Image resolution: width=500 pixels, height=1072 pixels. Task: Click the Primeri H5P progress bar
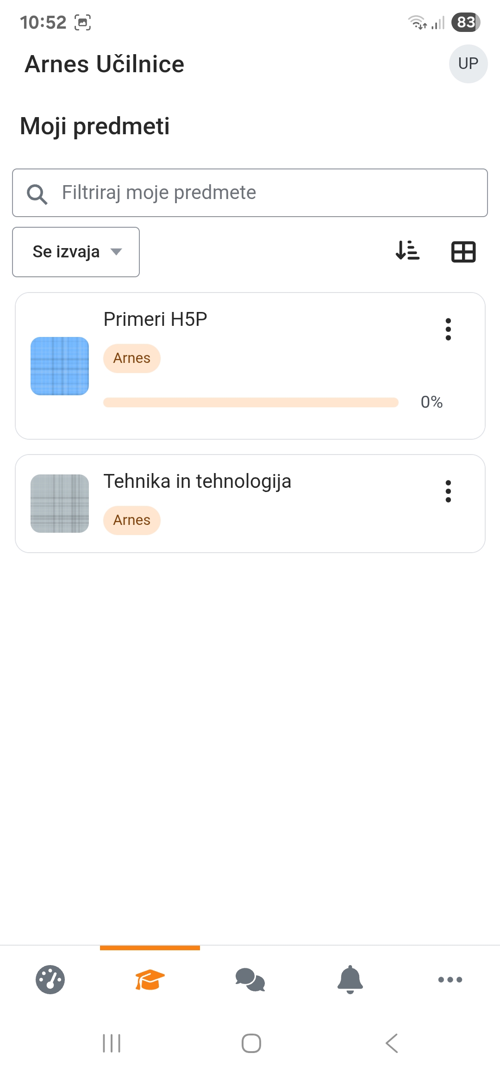[x=250, y=402]
